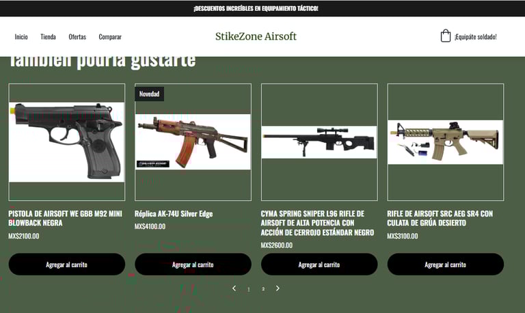Add the WE GBB M92 pistol to cart
The height and width of the screenshot is (313, 525).
click(66, 264)
